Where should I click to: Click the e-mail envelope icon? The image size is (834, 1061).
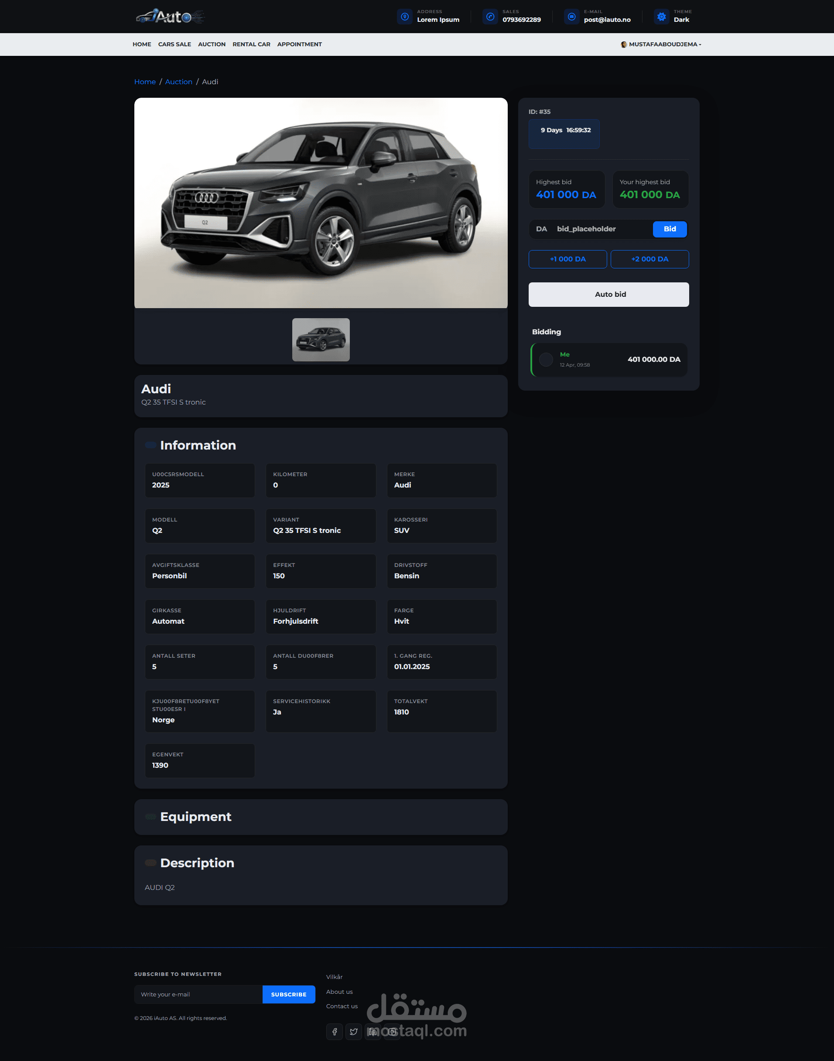pyautogui.click(x=572, y=17)
